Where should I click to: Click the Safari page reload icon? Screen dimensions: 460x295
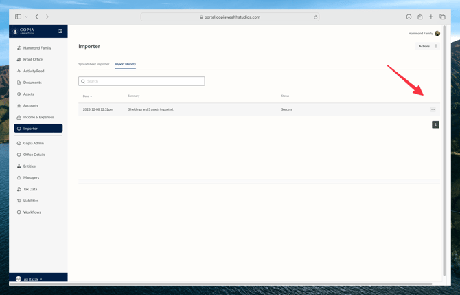coord(316,17)
